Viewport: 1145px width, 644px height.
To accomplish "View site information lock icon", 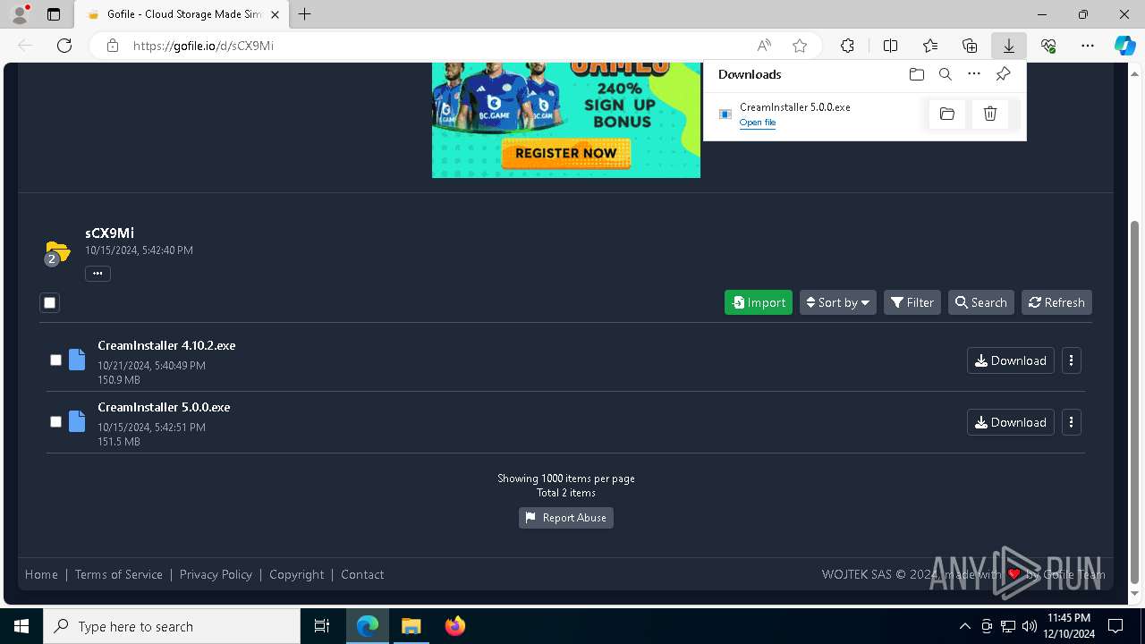I will point(113,46).
